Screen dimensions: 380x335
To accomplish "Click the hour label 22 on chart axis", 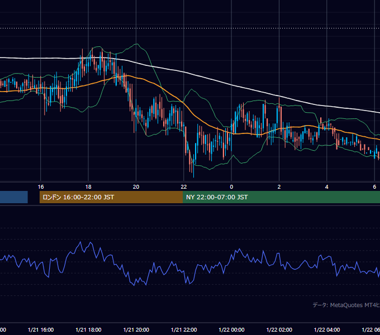I will tap(184, 187).
